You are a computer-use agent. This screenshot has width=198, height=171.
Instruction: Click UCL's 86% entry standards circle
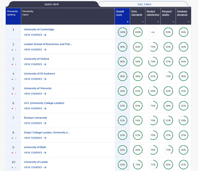138,106
